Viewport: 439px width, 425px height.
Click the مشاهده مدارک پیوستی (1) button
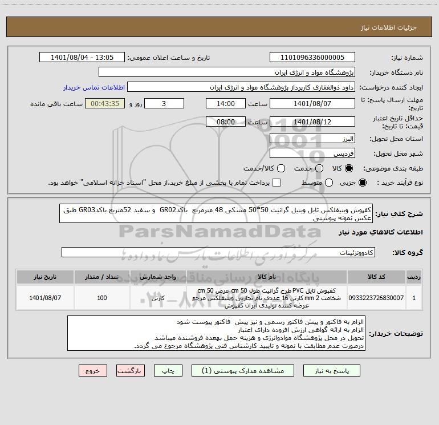[x=243, y=371]
